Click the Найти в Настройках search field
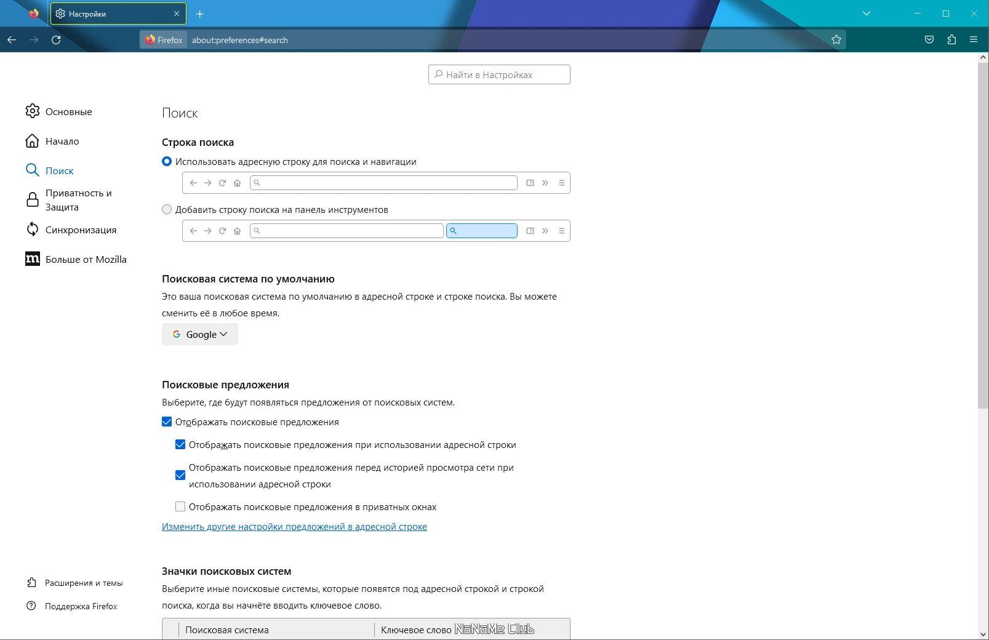The width and height of the screenshot is (989, 640). tap(499, 74)
